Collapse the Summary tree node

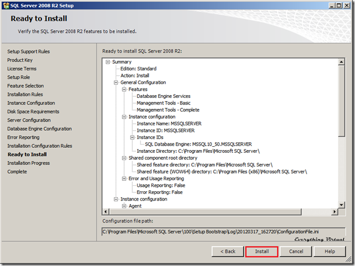pos(108,62)
